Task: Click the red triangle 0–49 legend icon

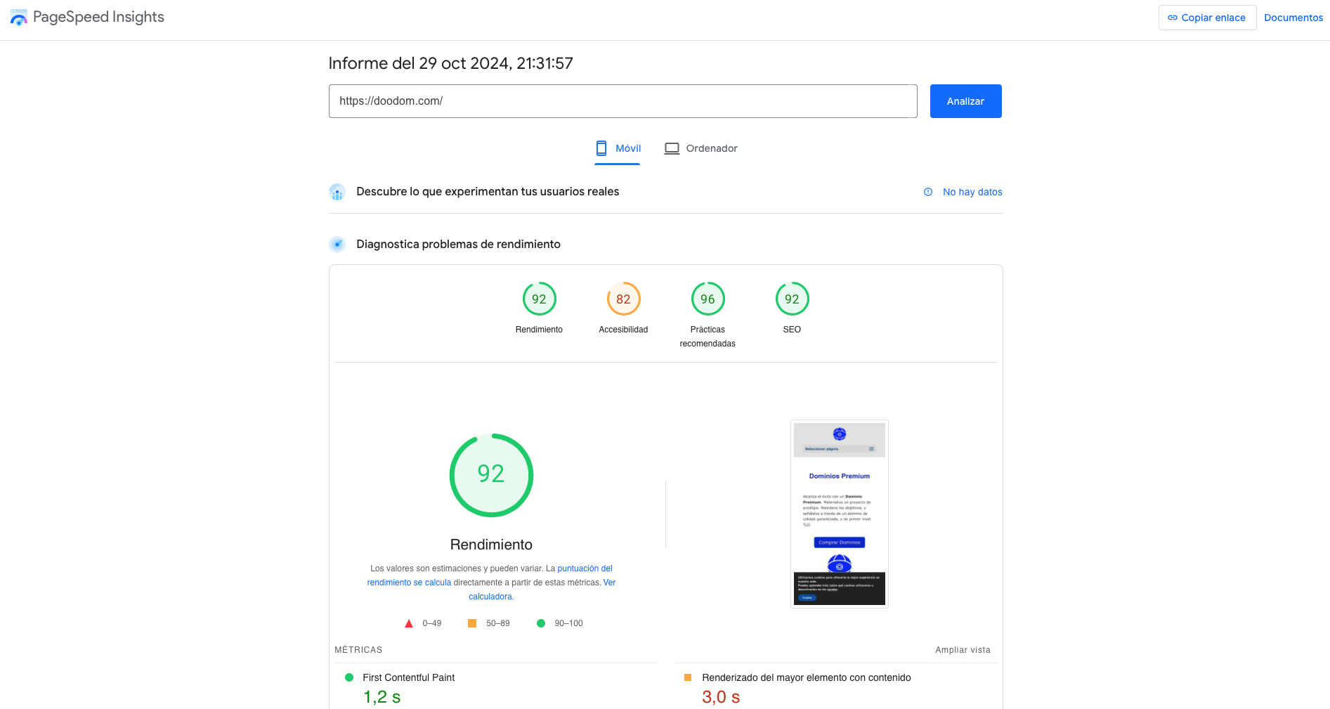Action: (409, 623)
